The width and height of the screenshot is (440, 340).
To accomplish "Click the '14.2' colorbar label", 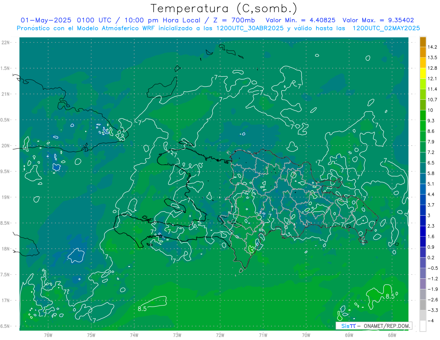I will coord(433,47).
